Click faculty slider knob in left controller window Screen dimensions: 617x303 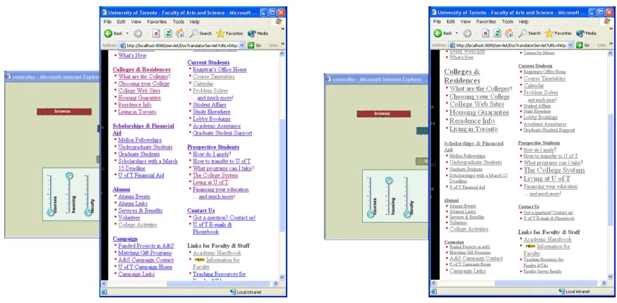point(88,213)
